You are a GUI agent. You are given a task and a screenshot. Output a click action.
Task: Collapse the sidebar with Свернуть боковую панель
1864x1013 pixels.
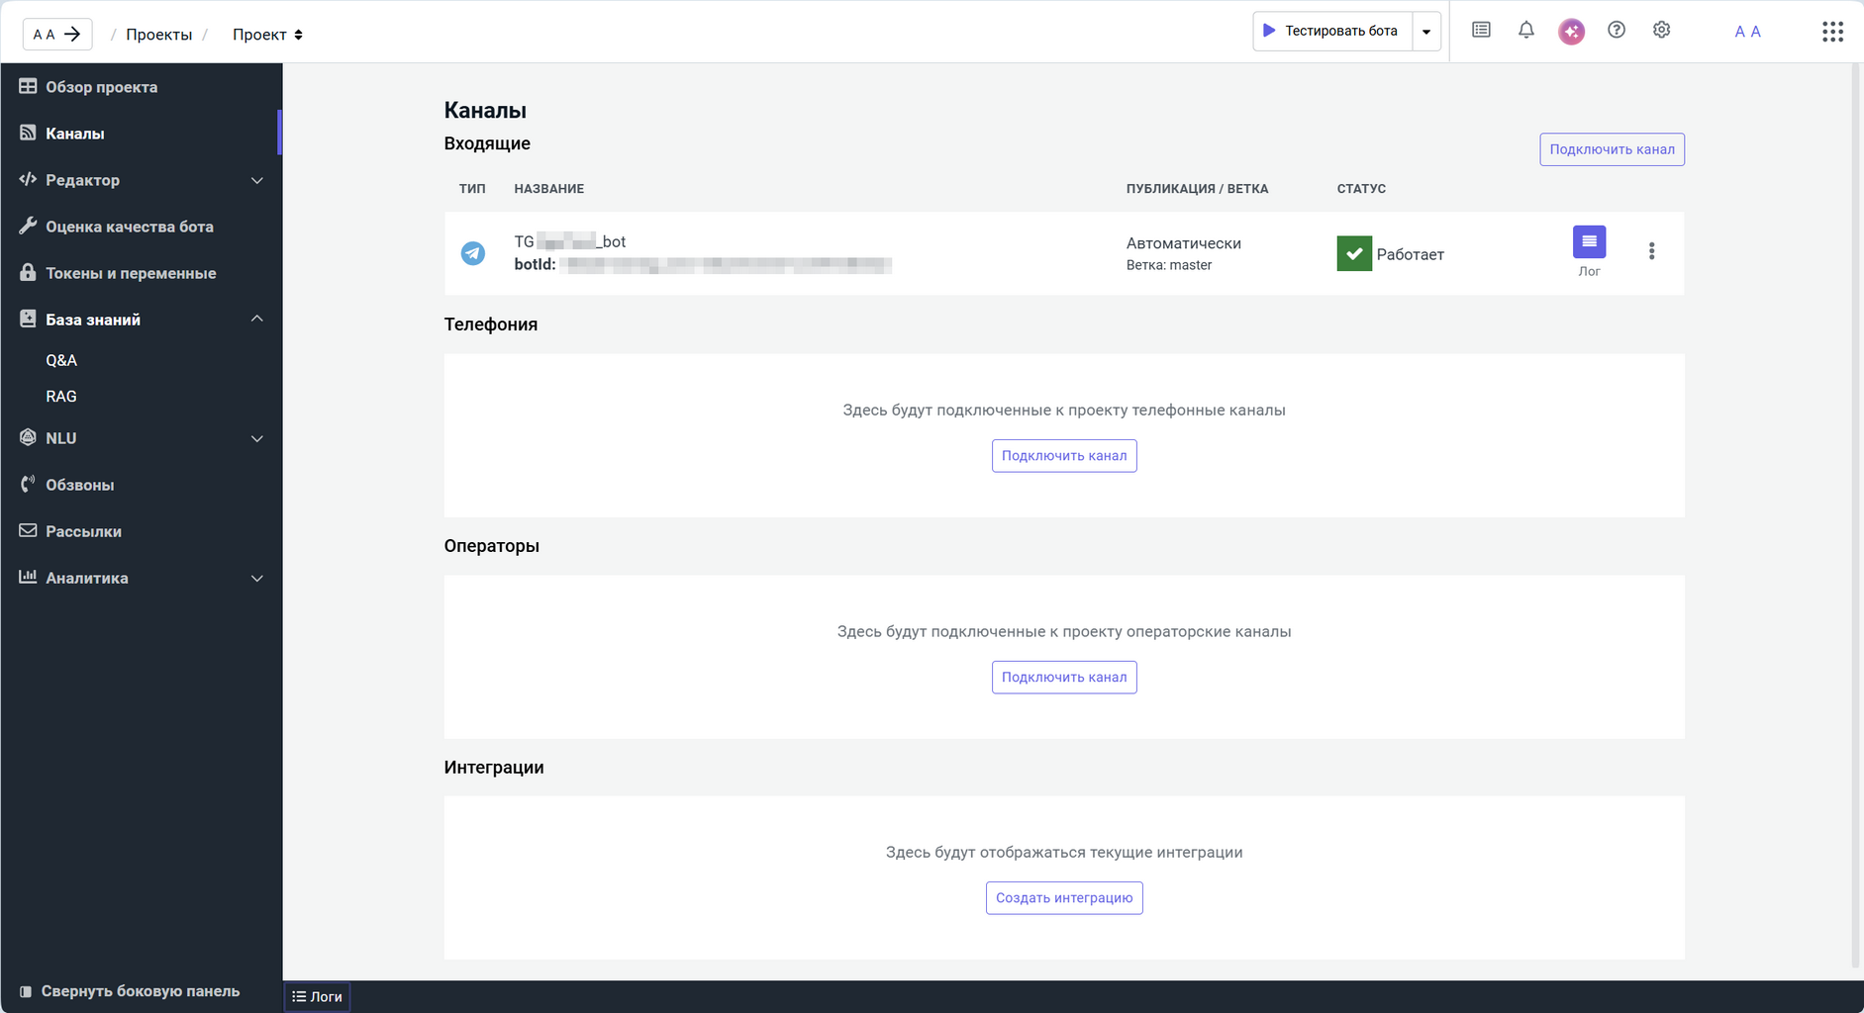129,991
